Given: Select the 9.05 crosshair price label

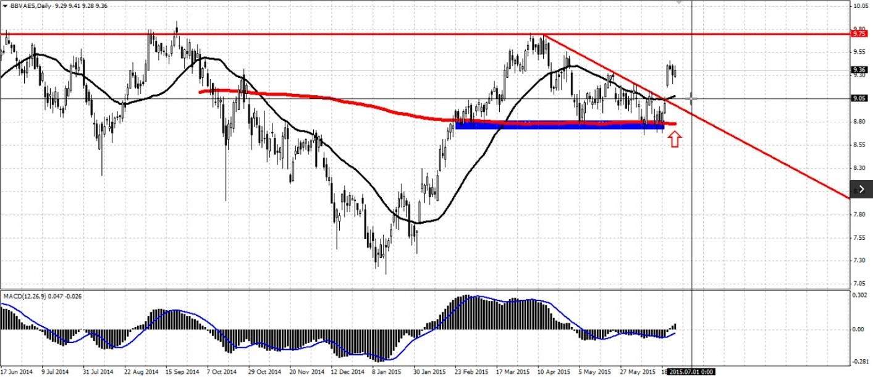Looking at the screenshot, I should click(x=859, y=98).
